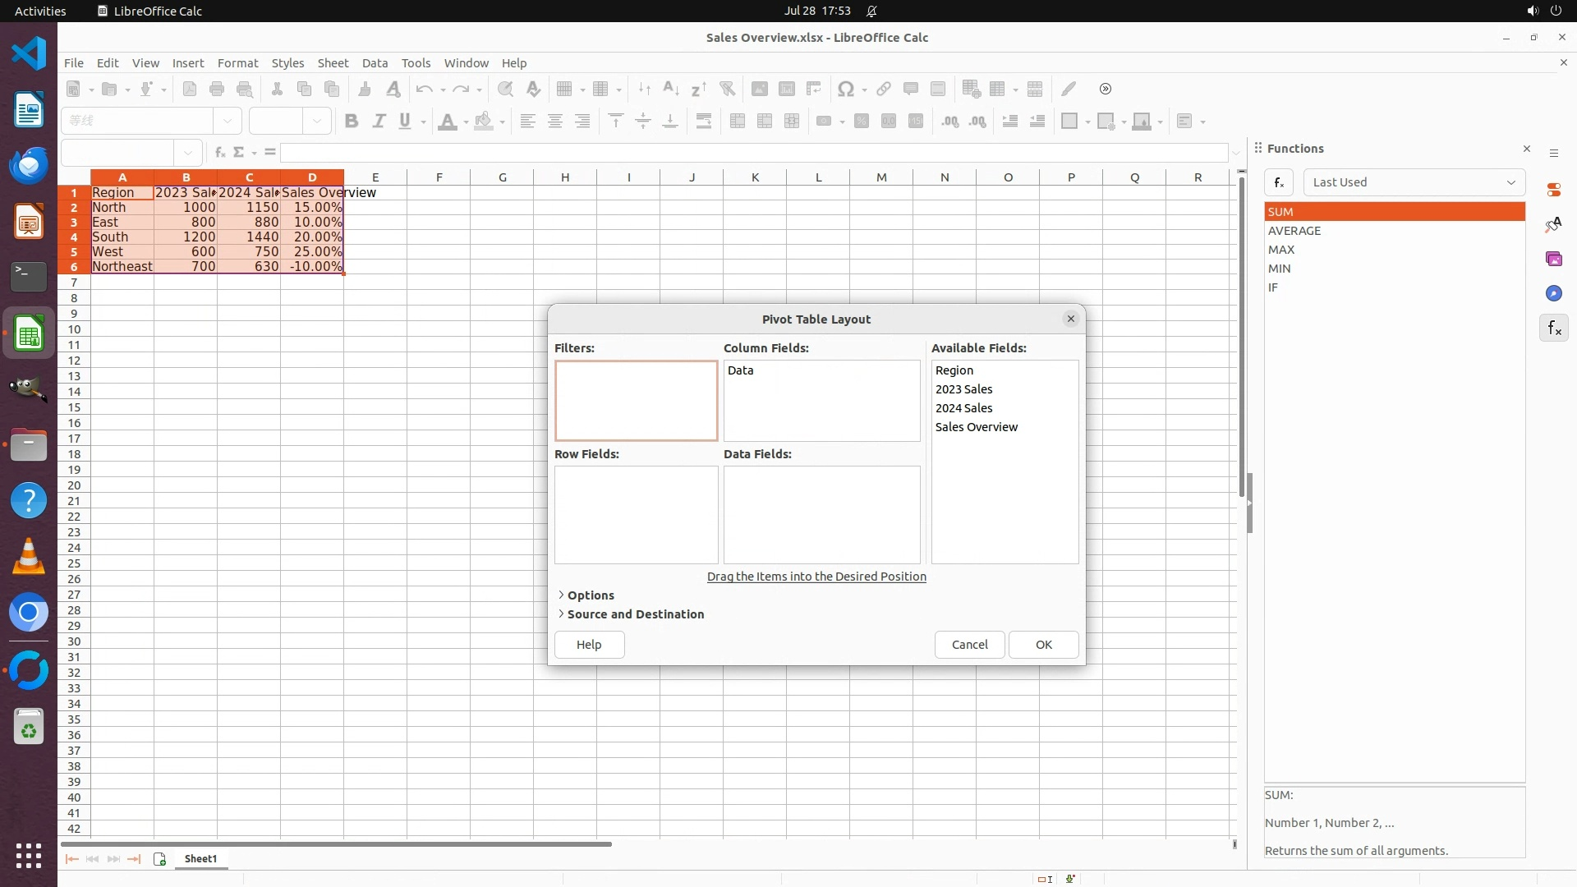Open Thunderbird from the dock
This screenshot has width=1577, height=887.
pos(29,166)
